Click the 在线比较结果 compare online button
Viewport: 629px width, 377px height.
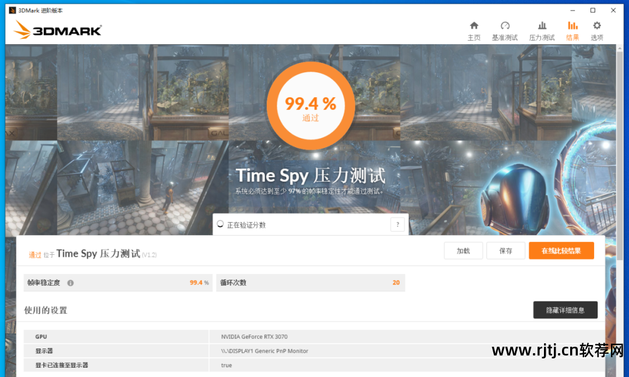coord(561,251)
